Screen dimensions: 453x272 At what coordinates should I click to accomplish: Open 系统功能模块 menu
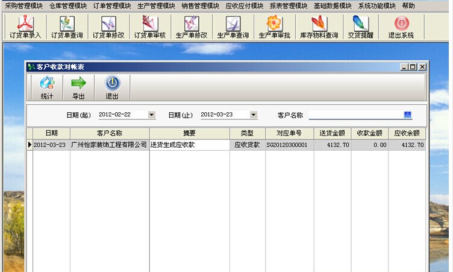(376, 6)
